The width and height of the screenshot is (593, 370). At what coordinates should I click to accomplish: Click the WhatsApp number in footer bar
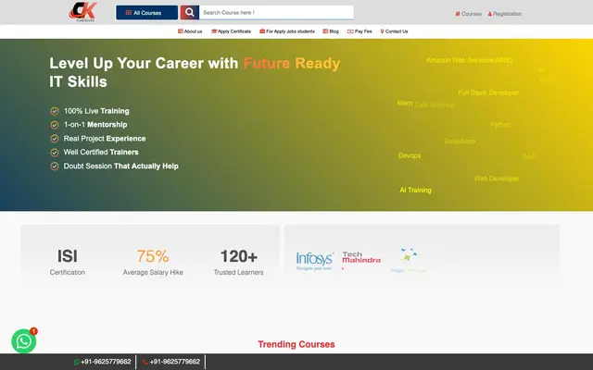coord(103,362)
